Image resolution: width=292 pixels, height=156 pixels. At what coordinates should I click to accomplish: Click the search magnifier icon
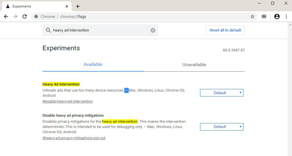(48, 30)
